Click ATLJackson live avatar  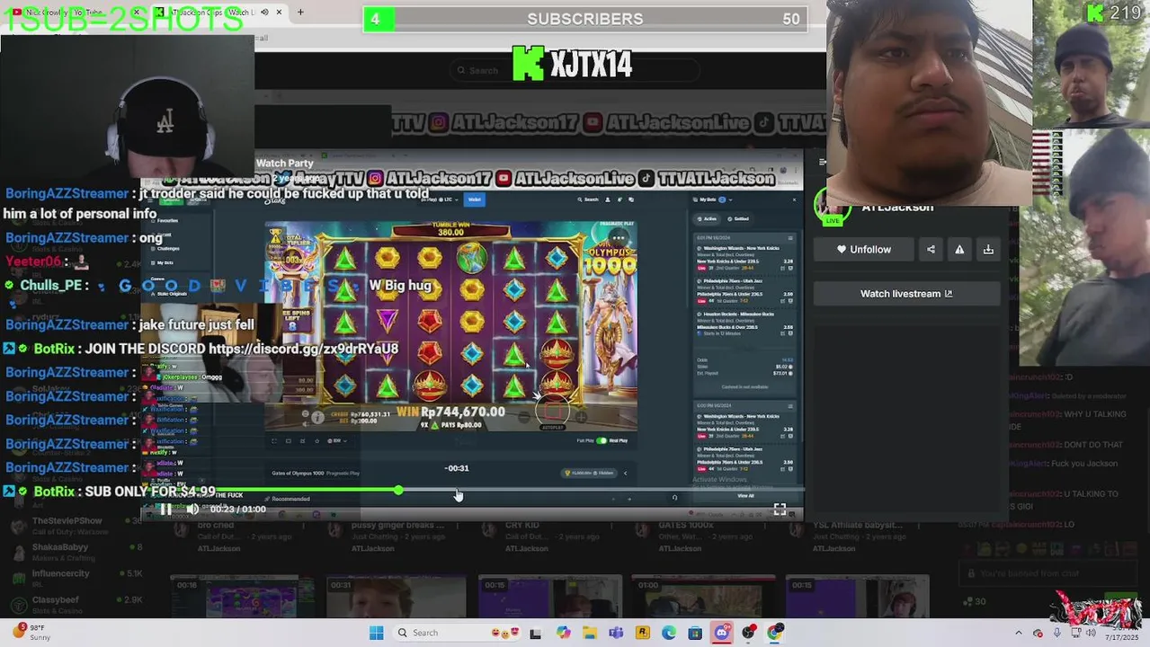(x=832, y=208)
